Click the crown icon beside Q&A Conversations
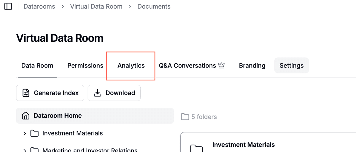This screenshot has height=152, width=356. [221, 65]
